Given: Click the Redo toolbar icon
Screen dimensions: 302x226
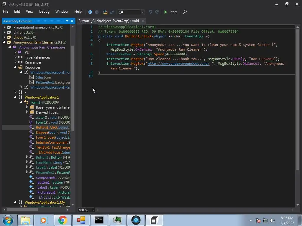Looking at the screenshot, I should point(157,12).
